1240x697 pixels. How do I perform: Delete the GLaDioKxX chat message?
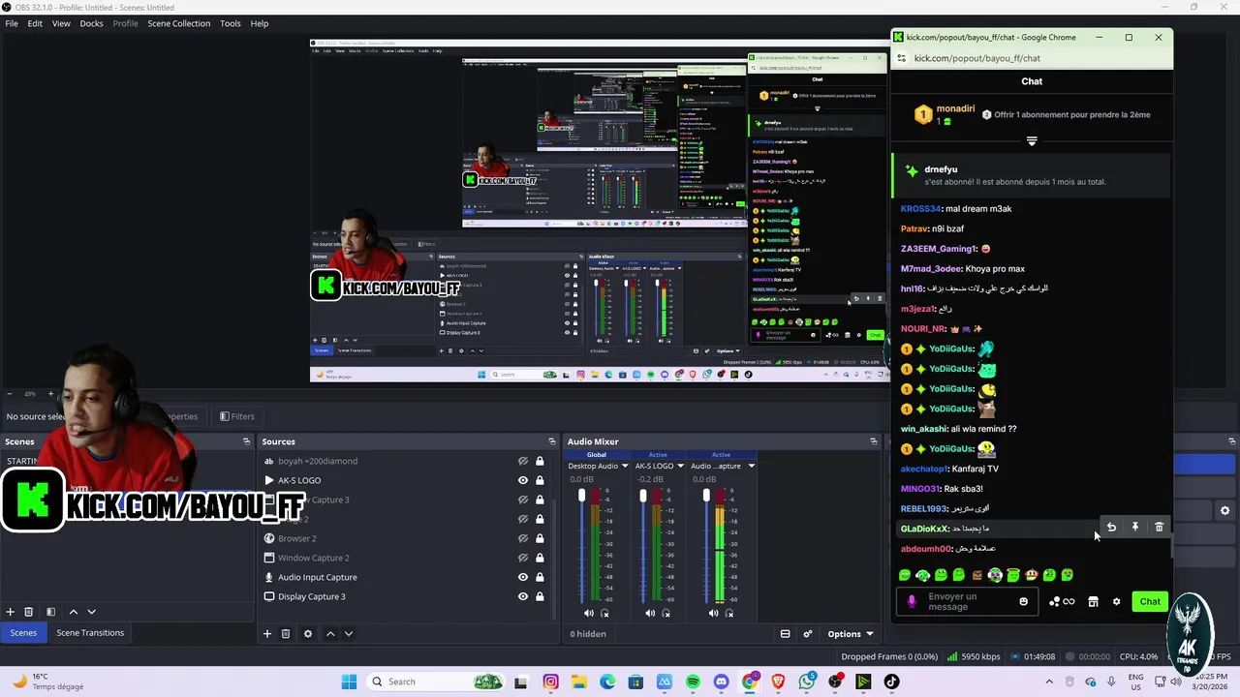pos(1160,528)
